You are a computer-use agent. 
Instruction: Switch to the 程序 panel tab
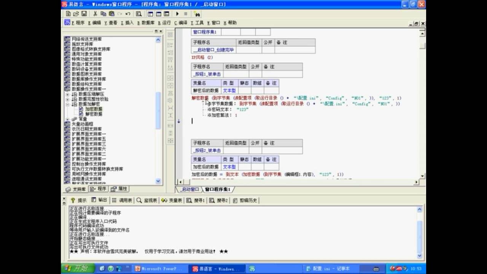coord(98,189)
